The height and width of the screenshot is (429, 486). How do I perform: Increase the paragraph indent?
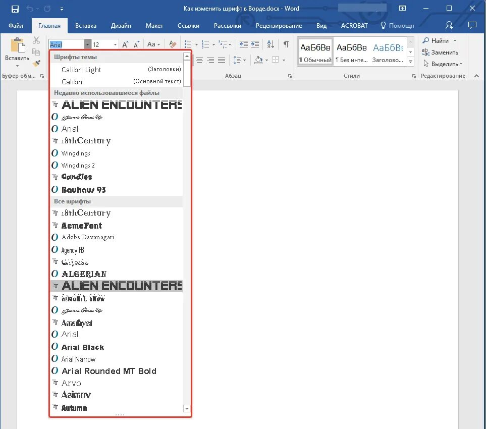(255, 44)
